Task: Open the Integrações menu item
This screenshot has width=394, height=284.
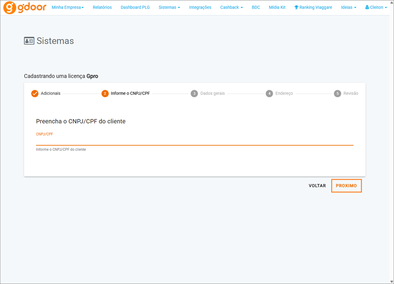Action: [200, 7]
